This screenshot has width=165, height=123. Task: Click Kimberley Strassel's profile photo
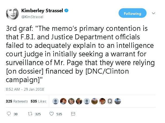coord(12,14)
